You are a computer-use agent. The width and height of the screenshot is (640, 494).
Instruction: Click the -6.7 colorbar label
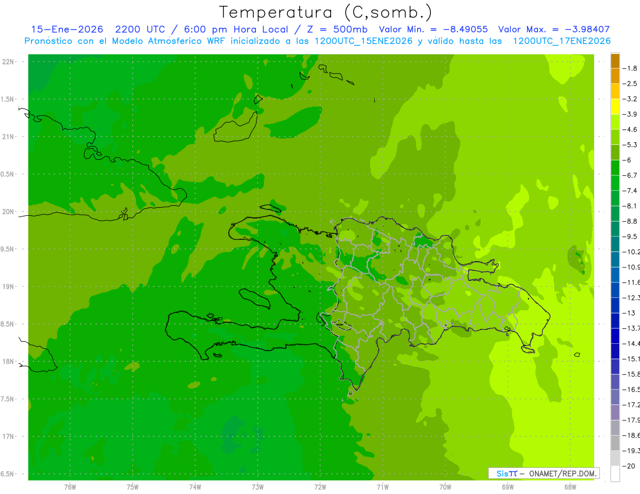(x=629, y=175)
